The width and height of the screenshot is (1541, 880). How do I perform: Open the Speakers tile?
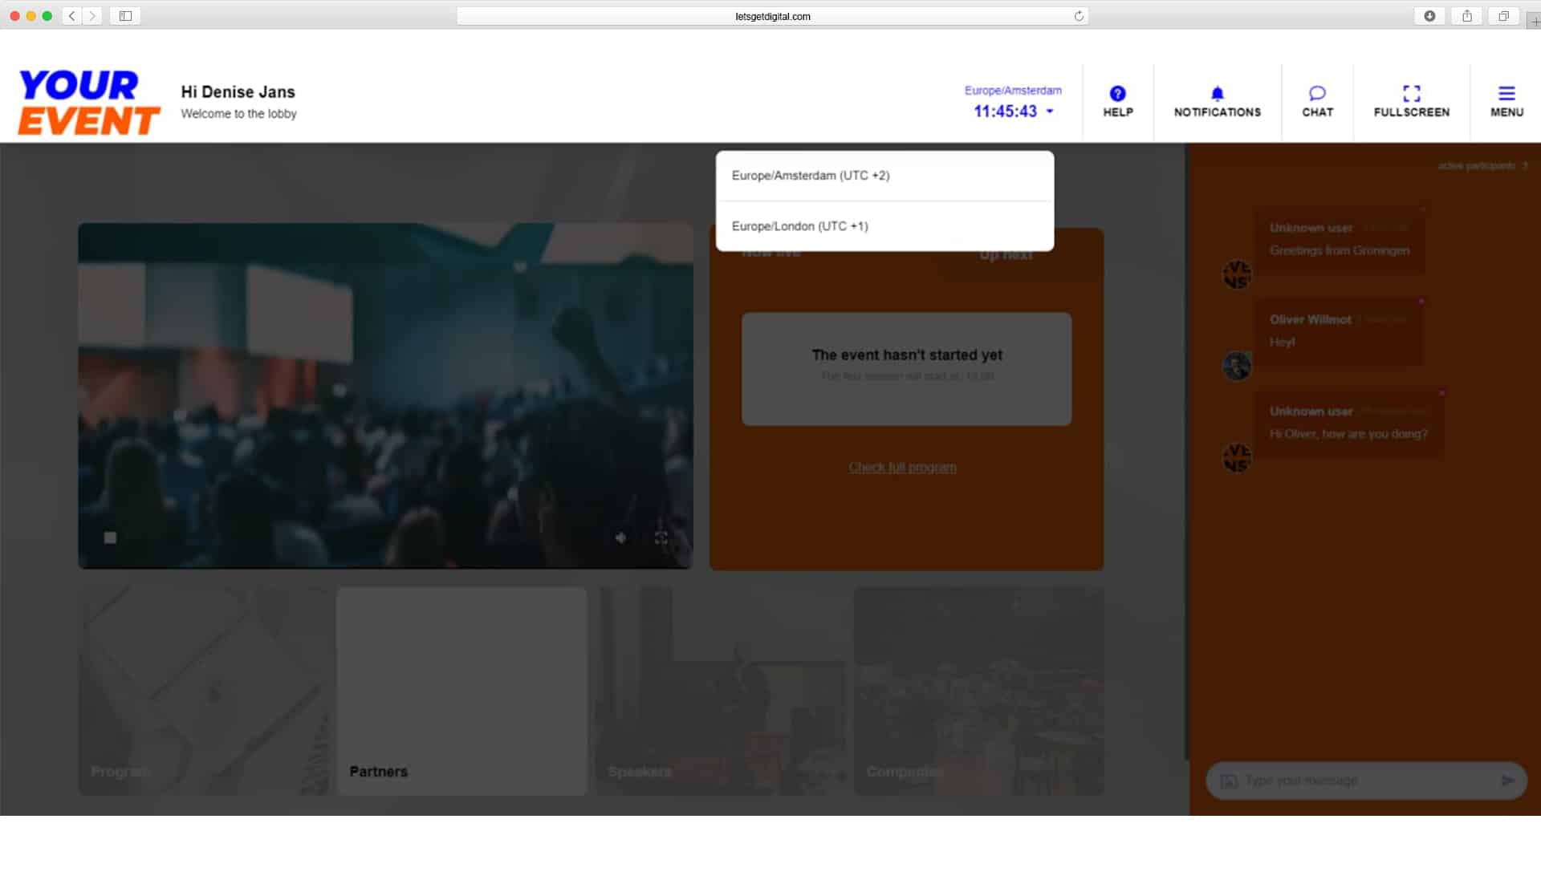720,691
